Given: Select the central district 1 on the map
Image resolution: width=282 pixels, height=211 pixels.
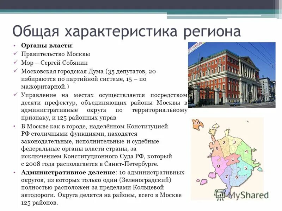Looking at the screenshot, I should (x=233, y=159).
